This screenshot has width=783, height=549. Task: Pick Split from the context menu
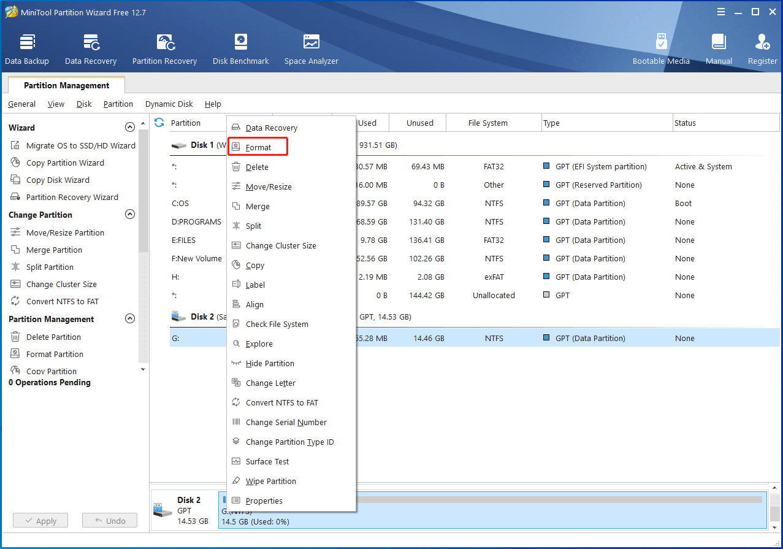[x=292, y=226]
